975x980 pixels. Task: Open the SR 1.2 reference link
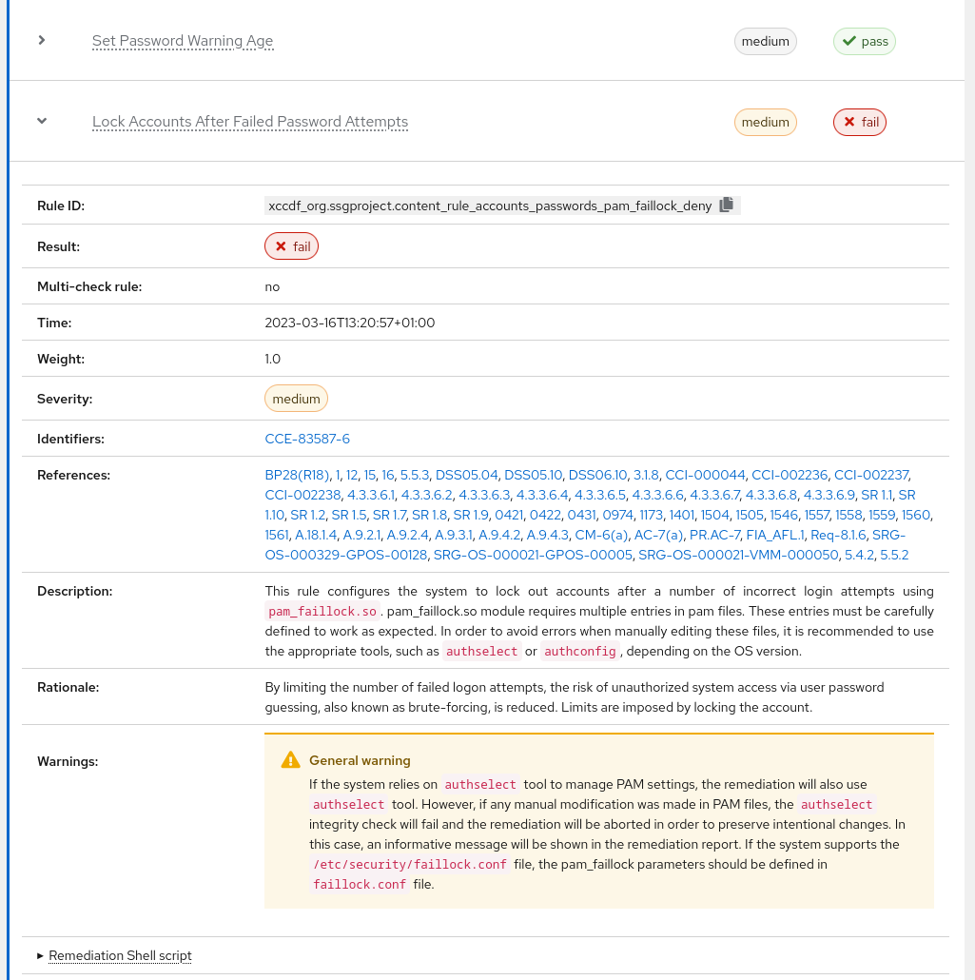[x=308, y=515]
